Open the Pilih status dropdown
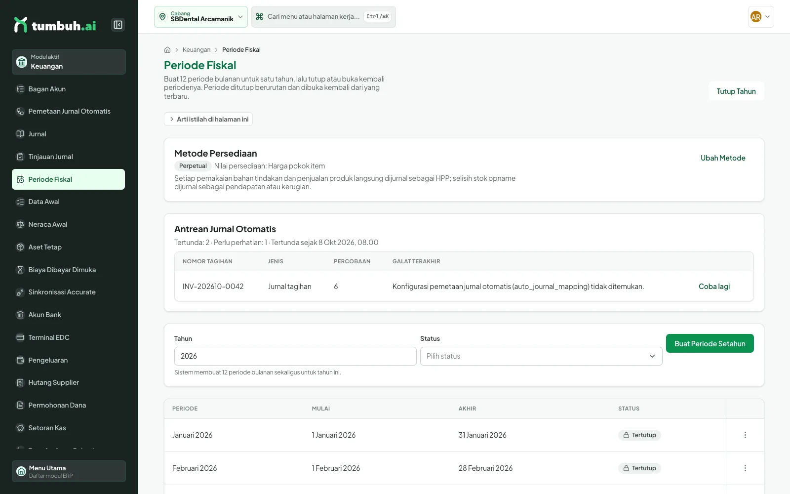This screenshot has width=790, height=494. 541,356
